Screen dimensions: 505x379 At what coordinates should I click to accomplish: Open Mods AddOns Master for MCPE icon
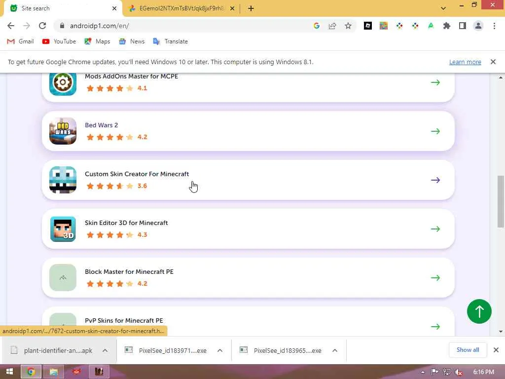coord(63,83)
